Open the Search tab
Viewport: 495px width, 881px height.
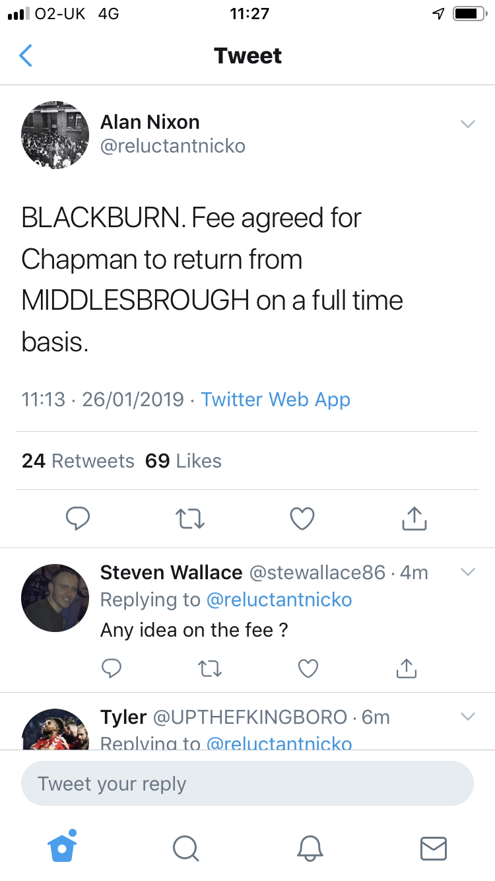(185, 848)
